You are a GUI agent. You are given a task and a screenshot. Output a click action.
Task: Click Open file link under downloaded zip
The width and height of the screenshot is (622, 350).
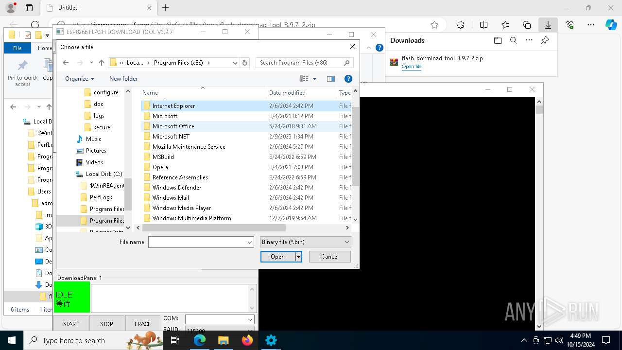click(x=412, y=67)
